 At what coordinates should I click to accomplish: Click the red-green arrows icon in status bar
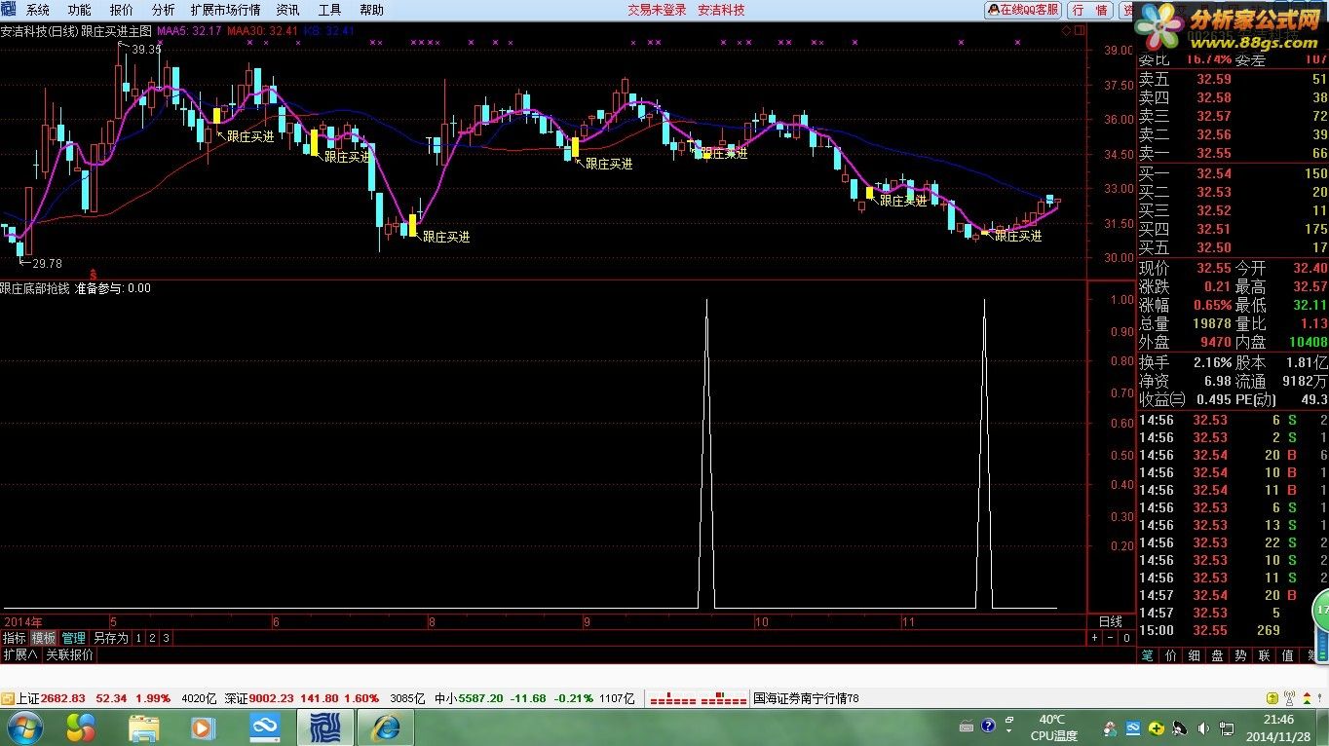click(x=1305, y=698)
